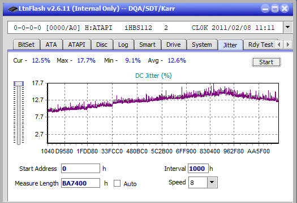Open the Drive tab
This screenshot has height=203, width=297.
coord(174,45)
